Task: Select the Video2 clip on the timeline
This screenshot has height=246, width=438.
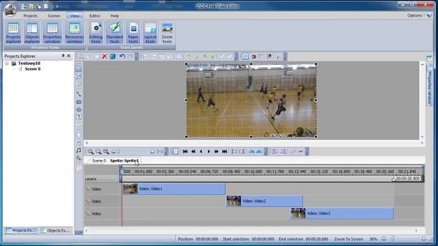Action: click(264, 201)
